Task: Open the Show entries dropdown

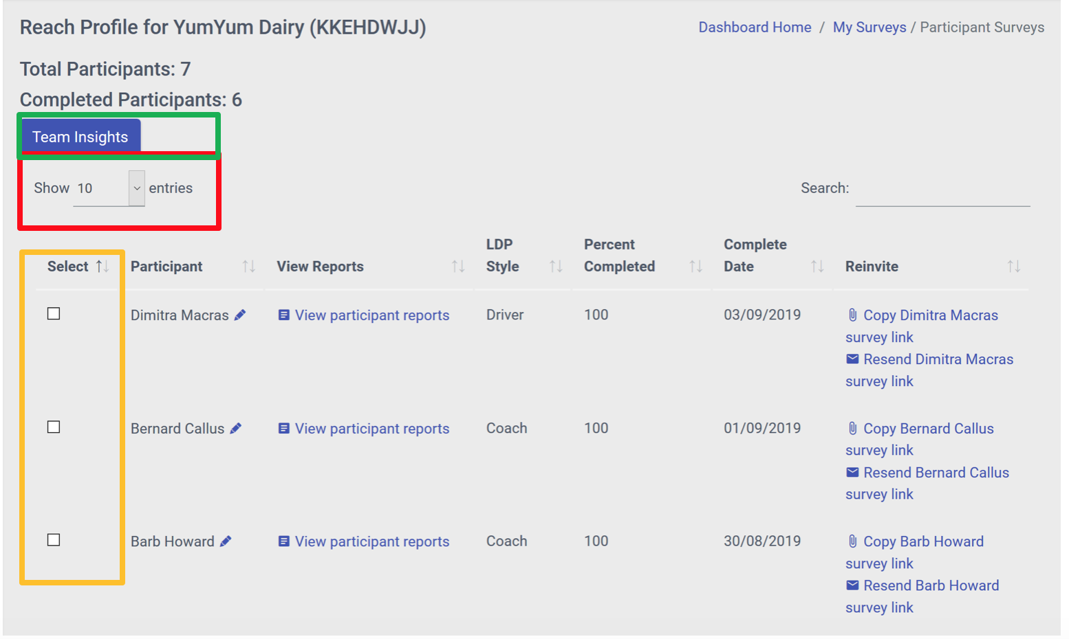Action: tap(108, 187)
